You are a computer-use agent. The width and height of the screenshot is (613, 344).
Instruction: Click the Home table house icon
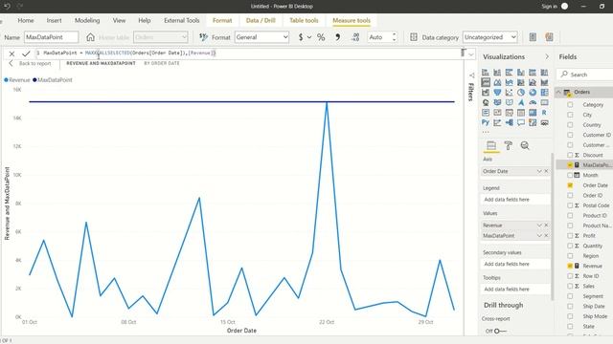click(x=90, y=37)
